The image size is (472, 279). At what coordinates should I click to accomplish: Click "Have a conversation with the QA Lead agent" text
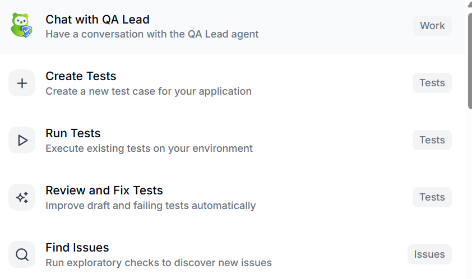(x=152, y=34)
